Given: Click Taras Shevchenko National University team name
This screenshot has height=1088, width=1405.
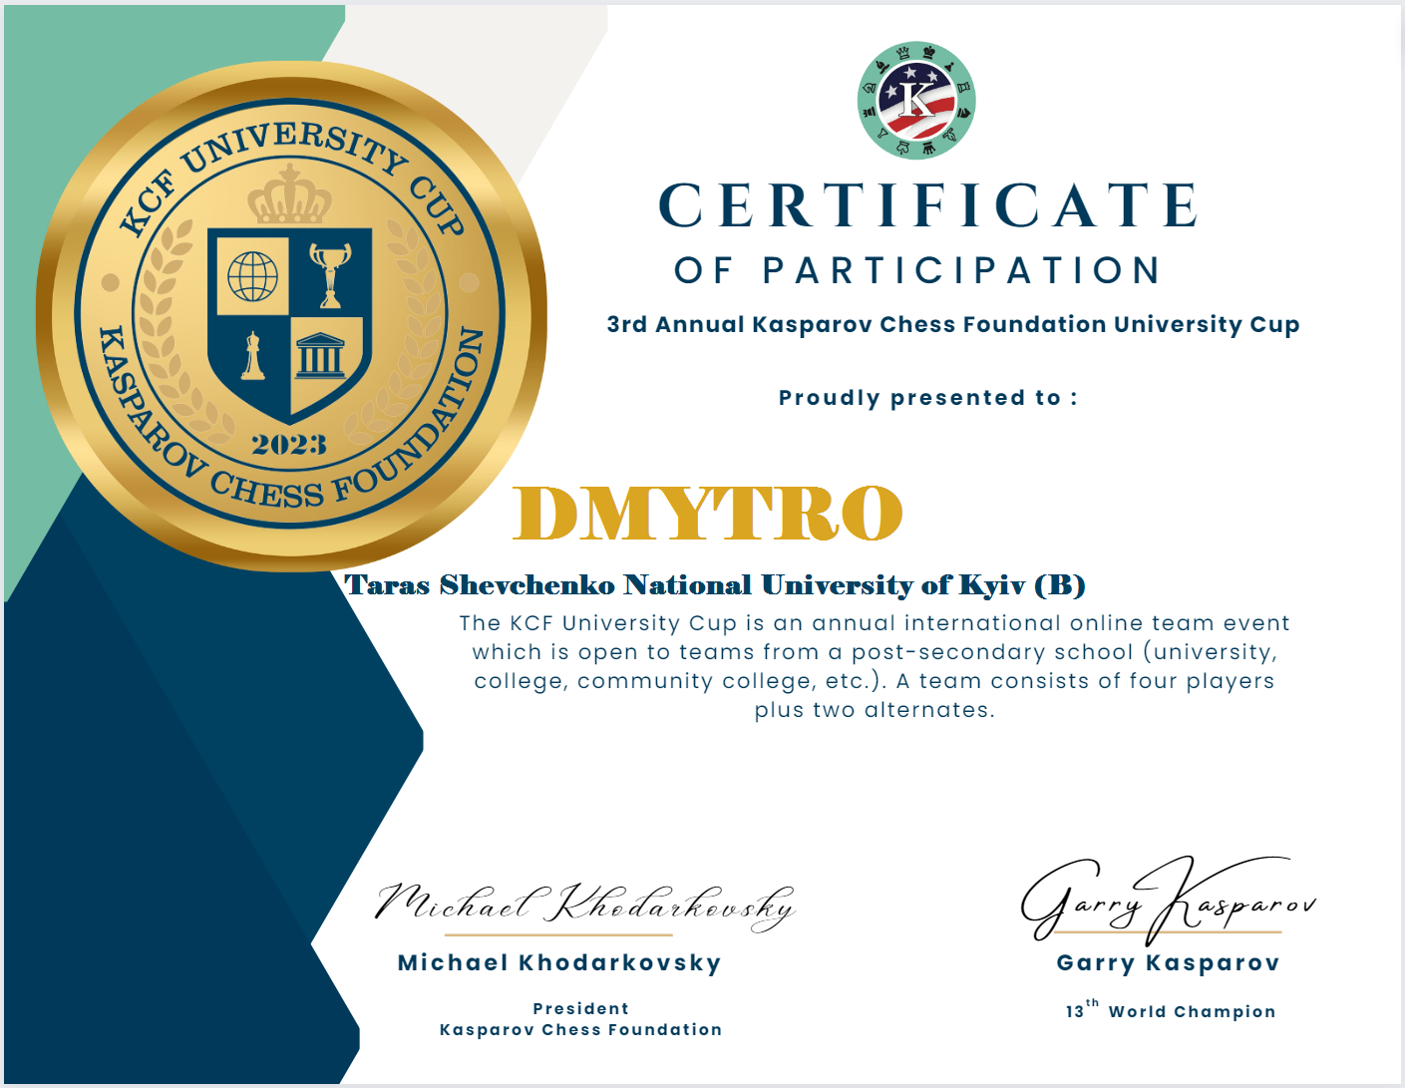Looking at the screenshot, I should [x=715, y=585].
